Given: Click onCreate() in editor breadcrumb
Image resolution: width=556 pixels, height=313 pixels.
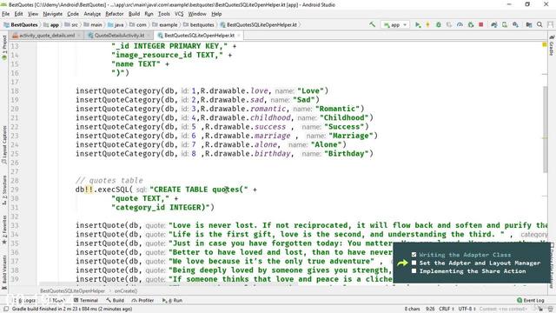Looking at the screenshot, I should pyautogui.click(x=125, y=291).
